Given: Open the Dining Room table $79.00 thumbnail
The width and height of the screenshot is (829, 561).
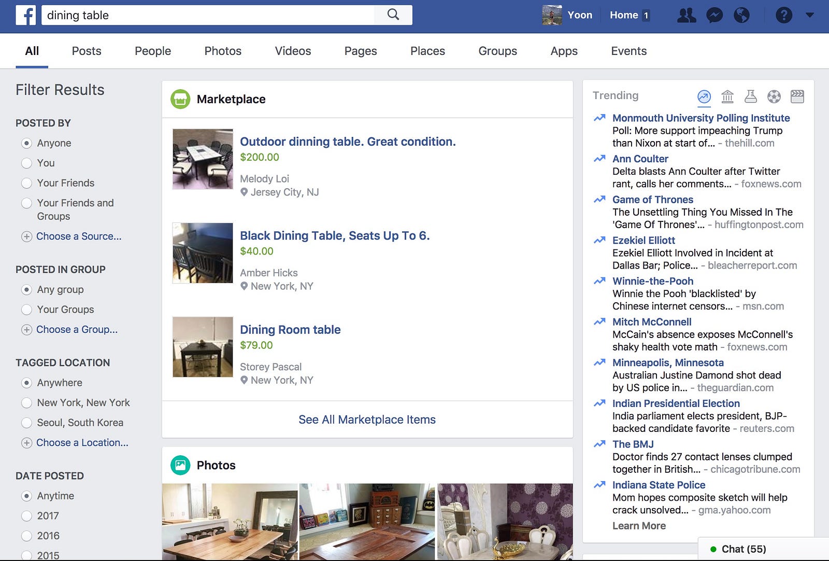Looking at the screenshot, I should (203, 347).
